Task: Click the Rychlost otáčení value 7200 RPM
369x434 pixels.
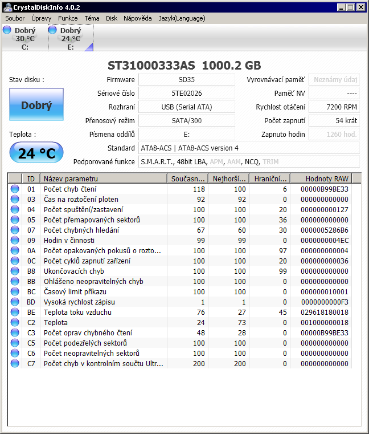Action: (334, 107)
